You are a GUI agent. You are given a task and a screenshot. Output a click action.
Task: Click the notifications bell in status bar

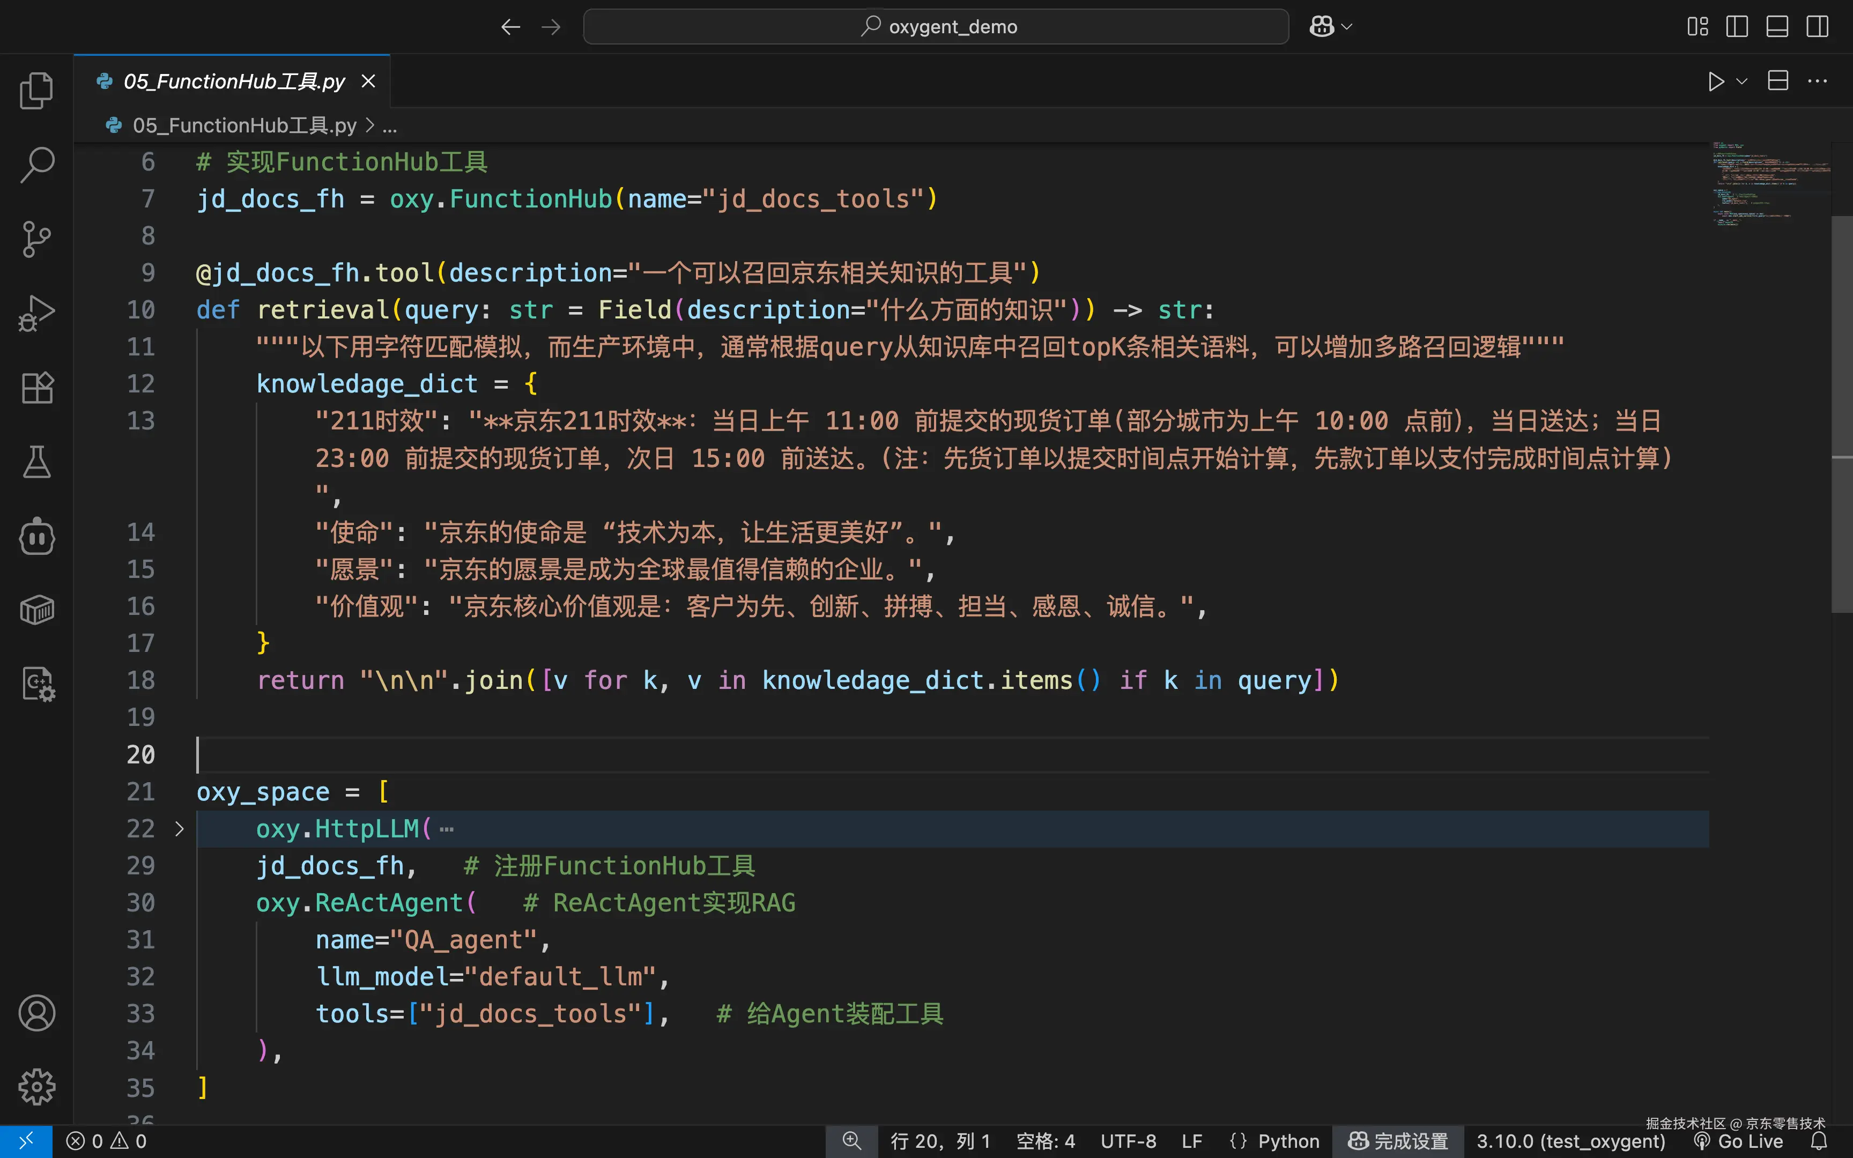(x=1819, y=1141)
